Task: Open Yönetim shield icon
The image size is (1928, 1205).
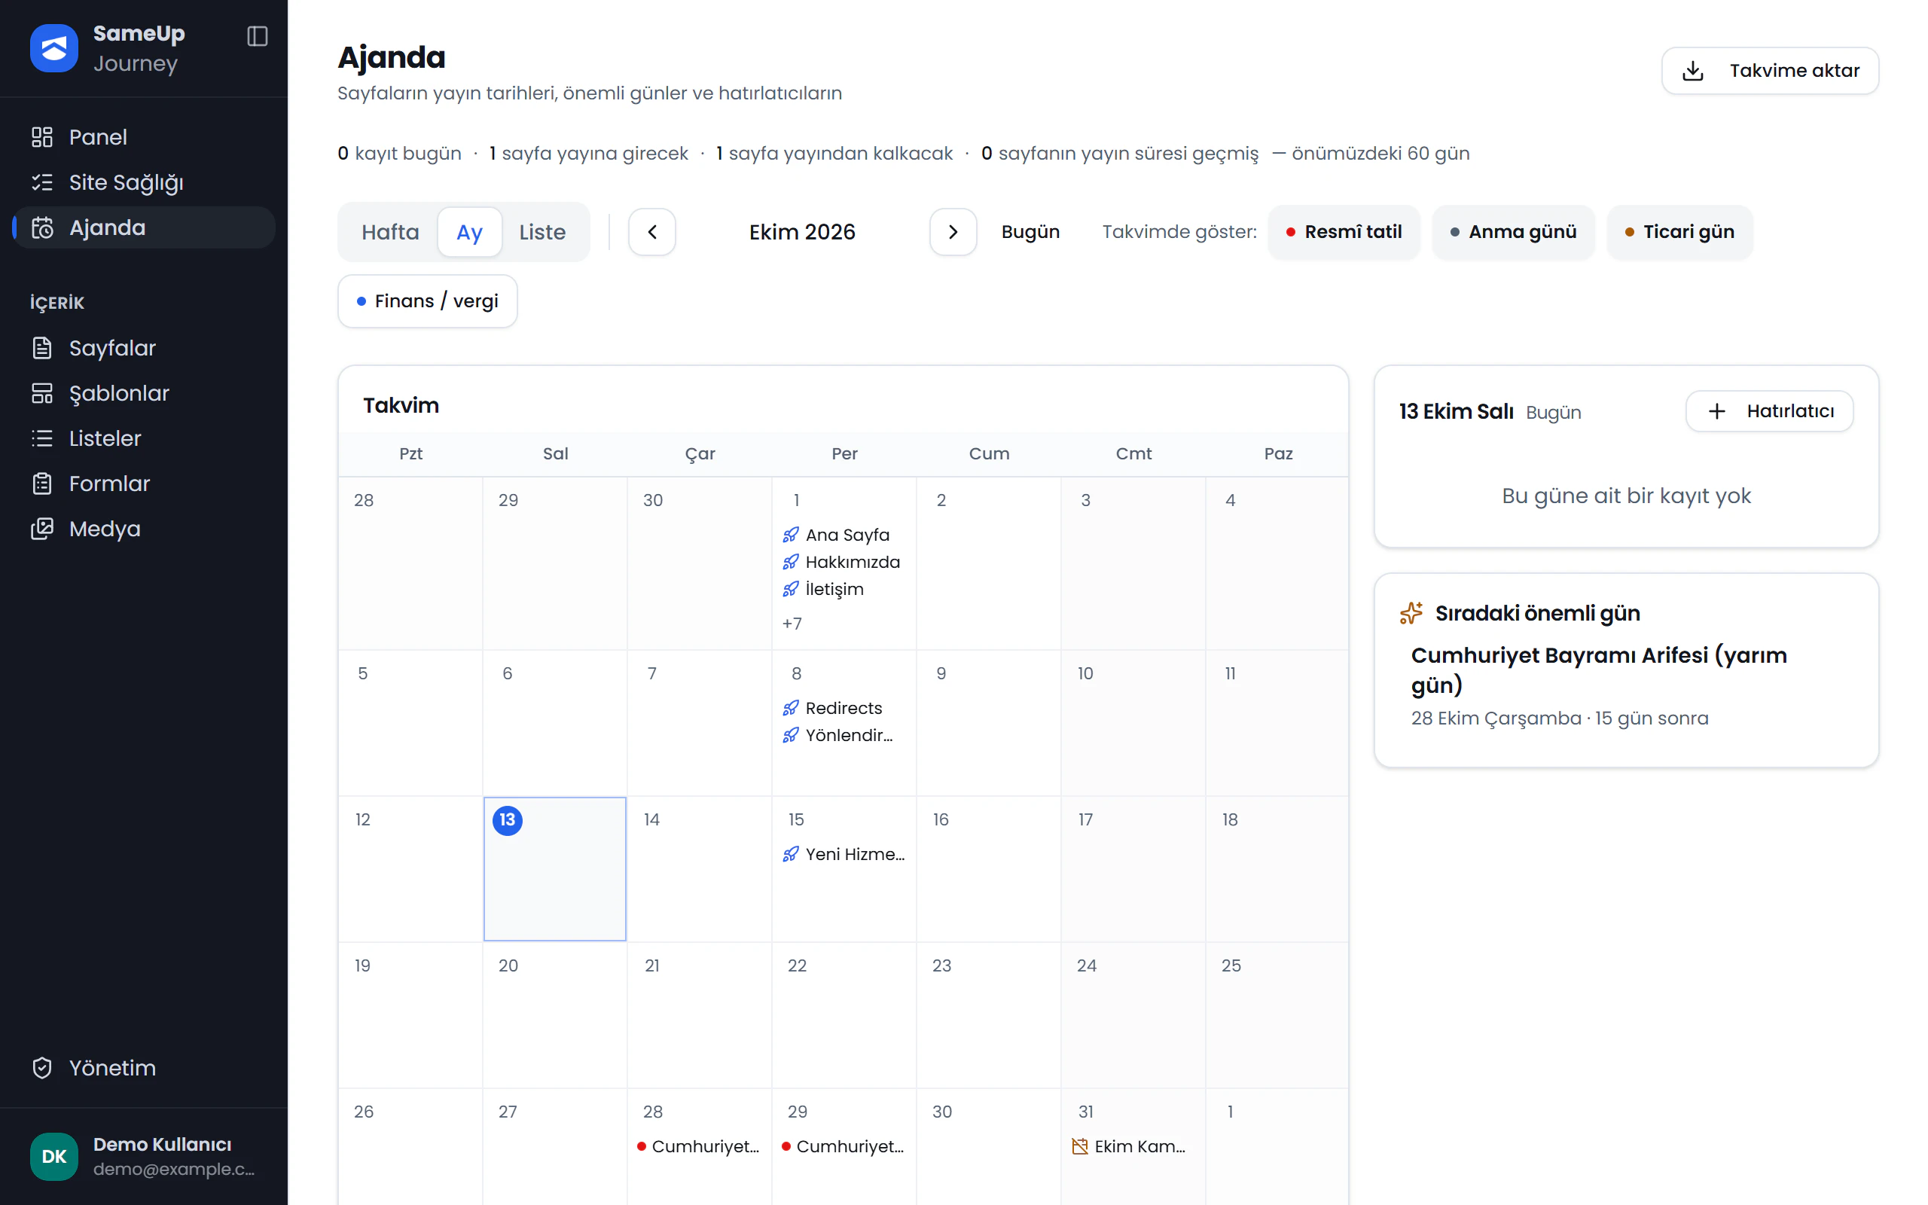Action: 42,1068
